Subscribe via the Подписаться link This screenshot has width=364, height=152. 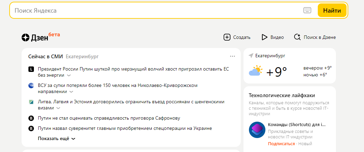pos(281,144)
